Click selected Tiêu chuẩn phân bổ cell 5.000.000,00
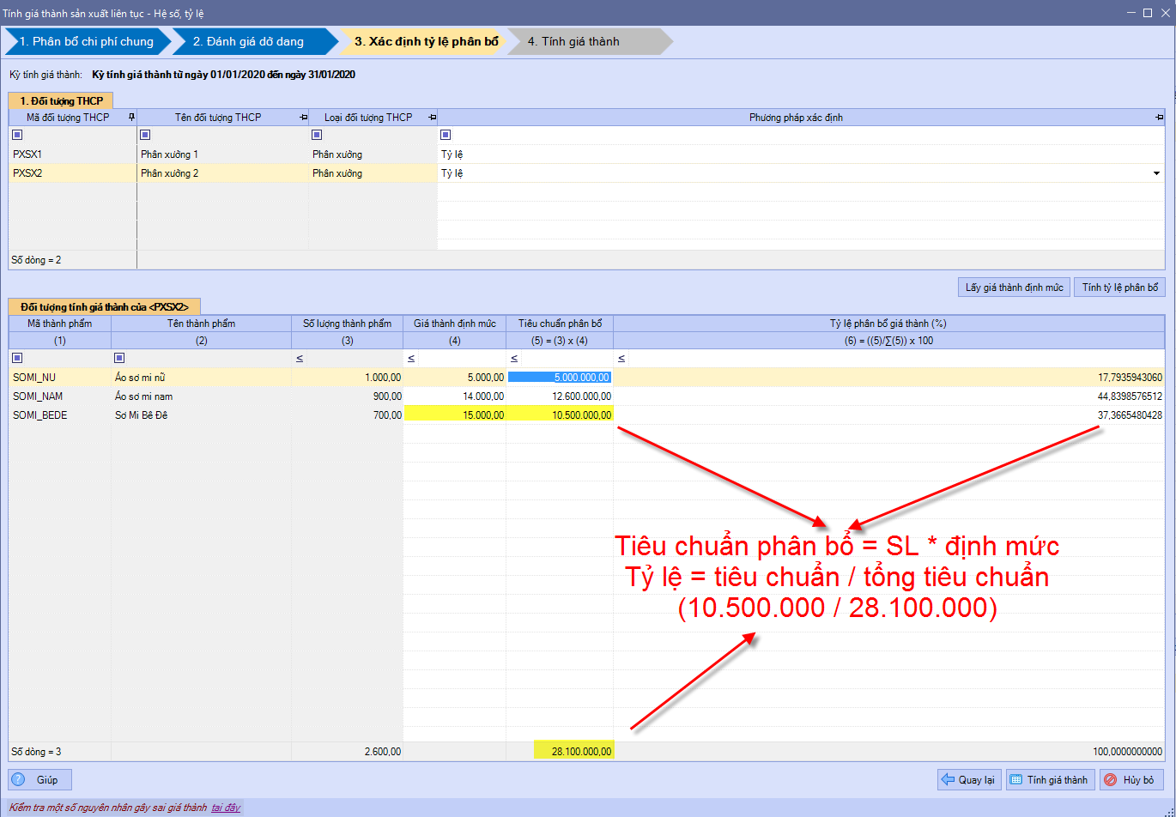 560,378
